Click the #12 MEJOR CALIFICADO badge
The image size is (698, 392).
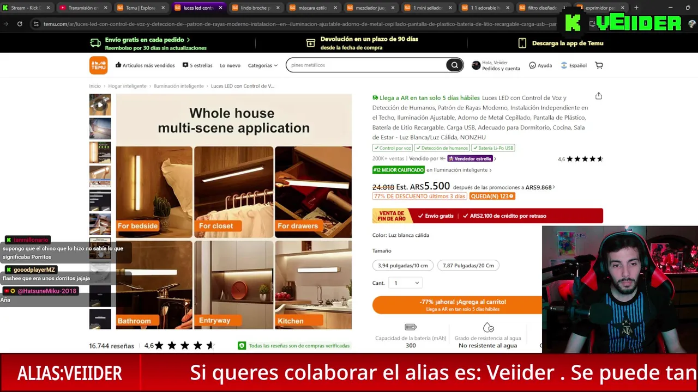pyautogui.click(x=399, y=170)
